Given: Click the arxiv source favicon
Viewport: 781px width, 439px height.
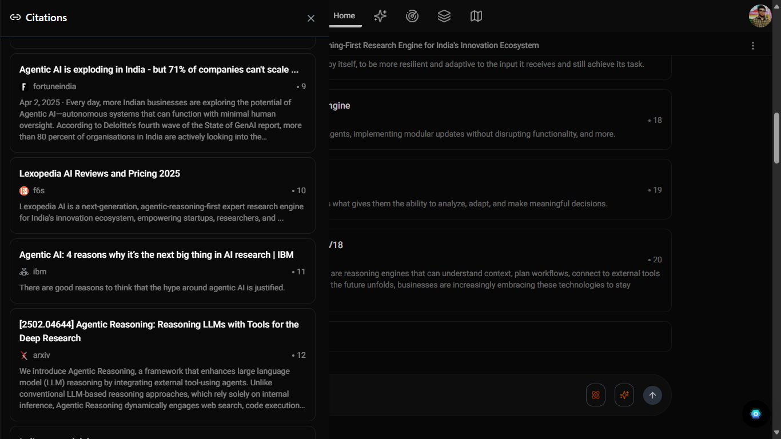Looking at the screenshot, I should (x=24, y=356).
